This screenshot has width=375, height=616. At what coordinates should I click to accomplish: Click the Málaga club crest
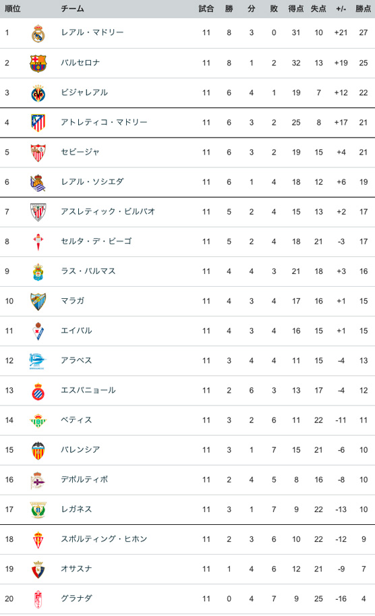point(38,302)
